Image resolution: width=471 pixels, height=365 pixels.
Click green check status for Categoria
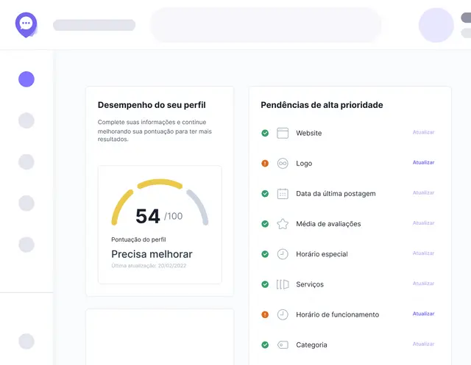click(265, 345)
